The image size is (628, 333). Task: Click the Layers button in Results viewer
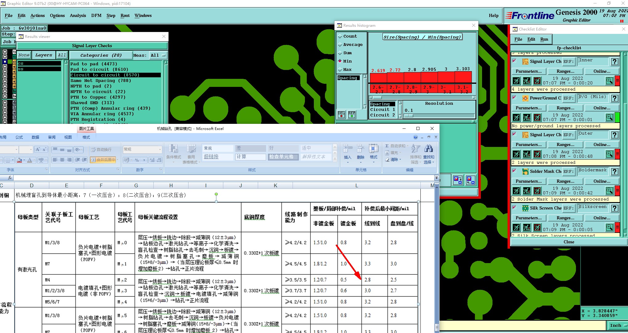tap(43, 55)
